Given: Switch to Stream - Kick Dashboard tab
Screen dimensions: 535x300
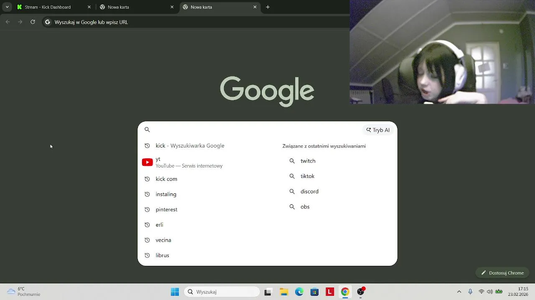Looking at the screenshot, I should tap(53, 7).
